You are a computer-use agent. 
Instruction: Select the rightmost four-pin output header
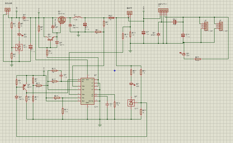pyautogui.click(x=221, y=26)
